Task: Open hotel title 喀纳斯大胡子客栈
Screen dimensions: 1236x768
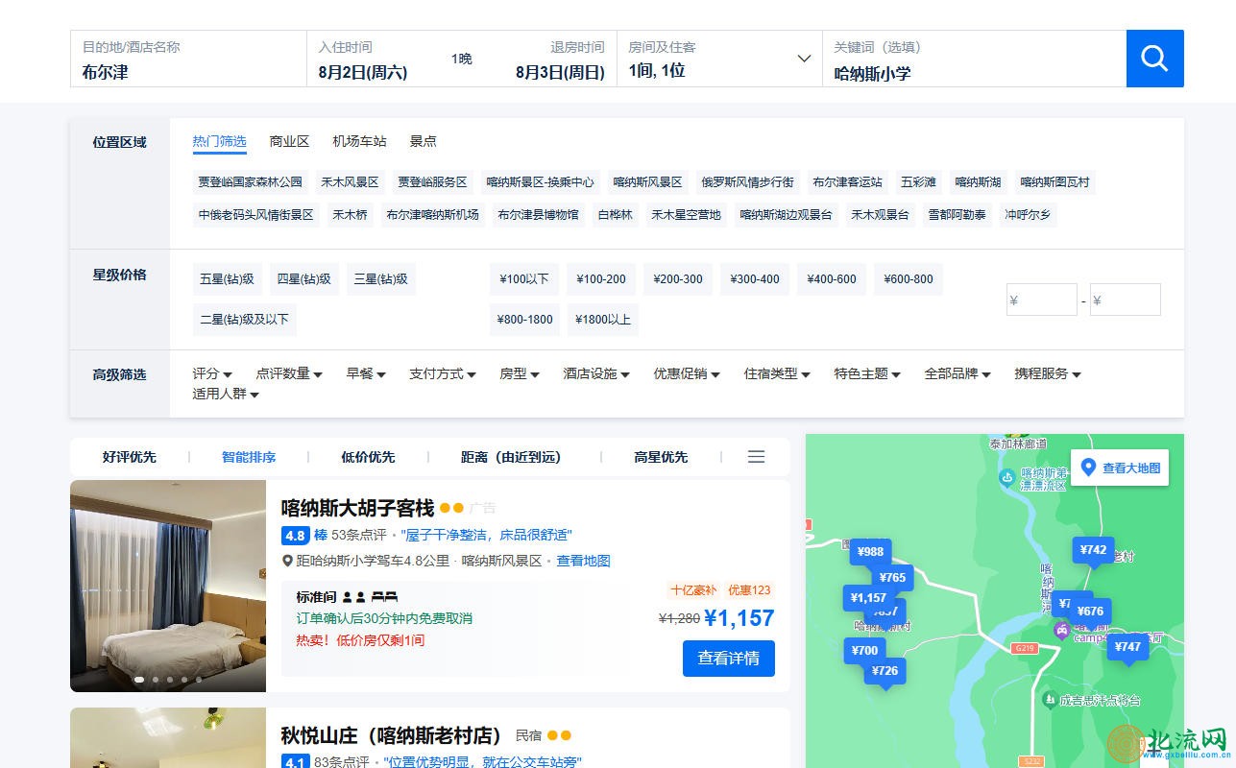Action: pyautogui.click(x=357, y=508)
